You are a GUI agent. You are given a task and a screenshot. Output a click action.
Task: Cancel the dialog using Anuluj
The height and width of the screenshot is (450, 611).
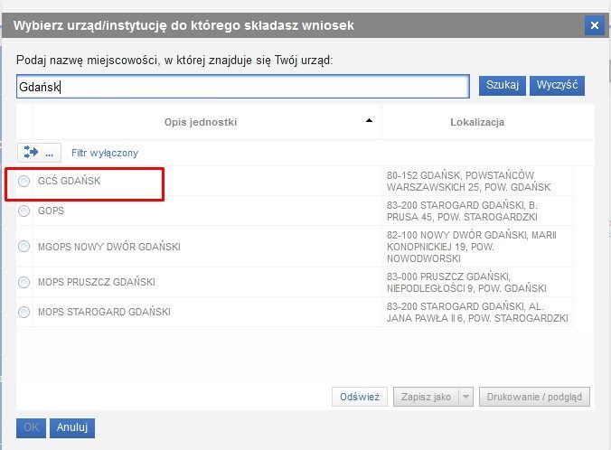tap(72, 427)
